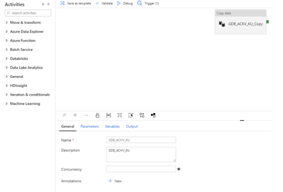283x192 pixels.
Task: Click Save as template button
Action: click(x=79, y=3)
